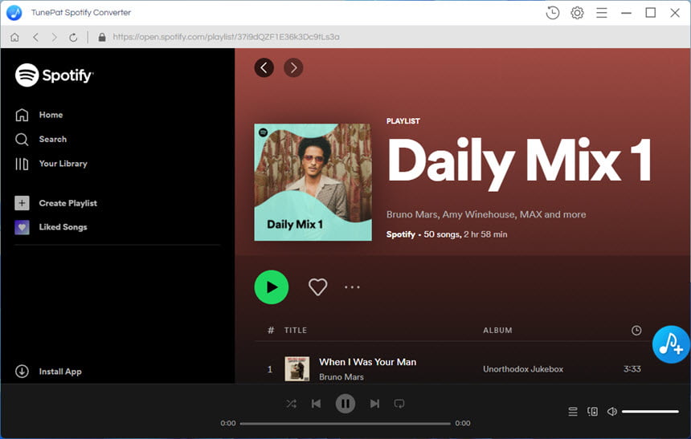
Task: Open the play queue
Action: [x=572, y=412]
